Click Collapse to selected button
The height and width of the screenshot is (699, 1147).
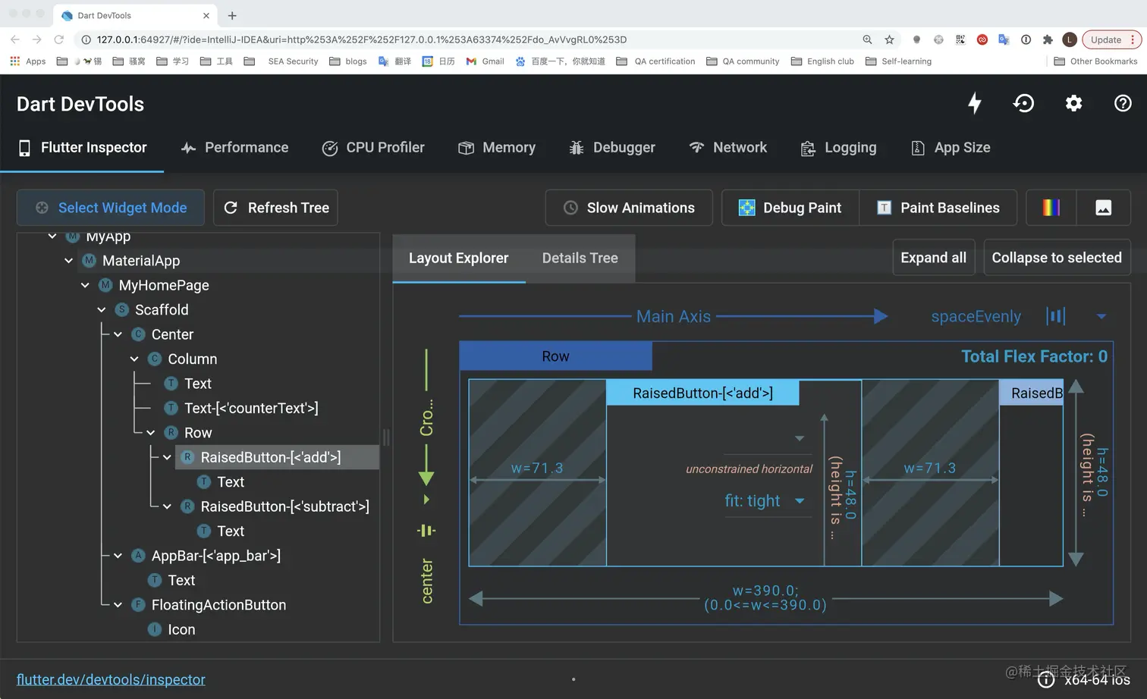point(1057,258)
